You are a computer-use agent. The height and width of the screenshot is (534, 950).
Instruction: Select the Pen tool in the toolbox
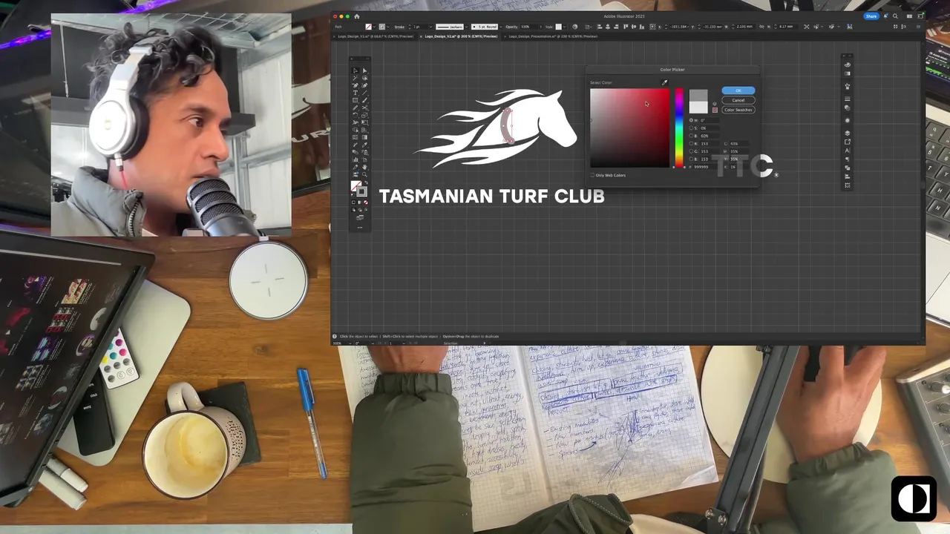pyautogui.click(x=355, y=85)
